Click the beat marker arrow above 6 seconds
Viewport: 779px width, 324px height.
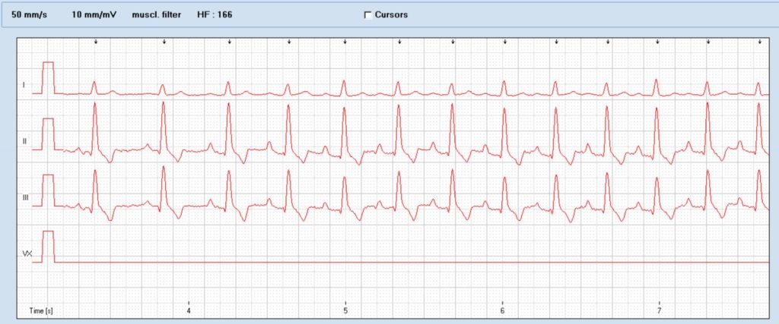[505, 42]
